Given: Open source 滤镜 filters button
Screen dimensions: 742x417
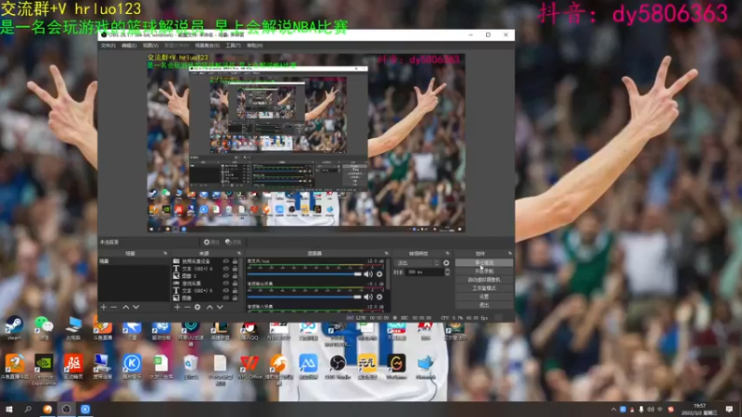Looking at the screenshot, I should (x=234, y=242).
